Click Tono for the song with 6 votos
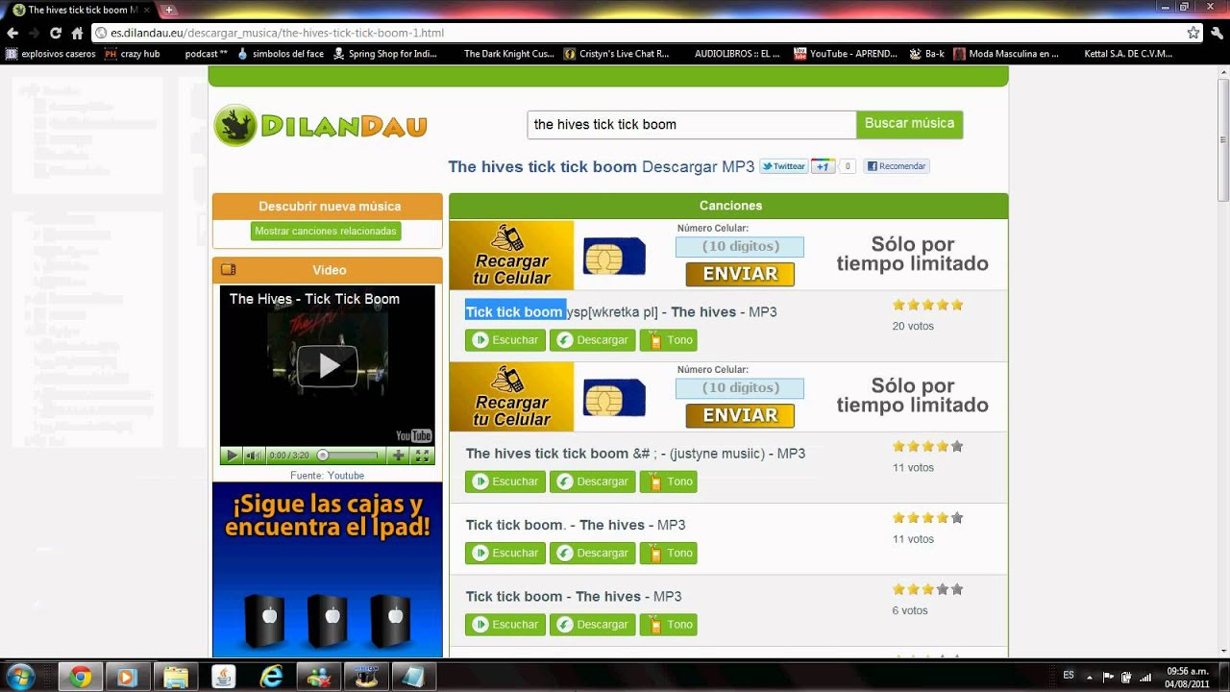The image size is (1230, 692). 668,625
